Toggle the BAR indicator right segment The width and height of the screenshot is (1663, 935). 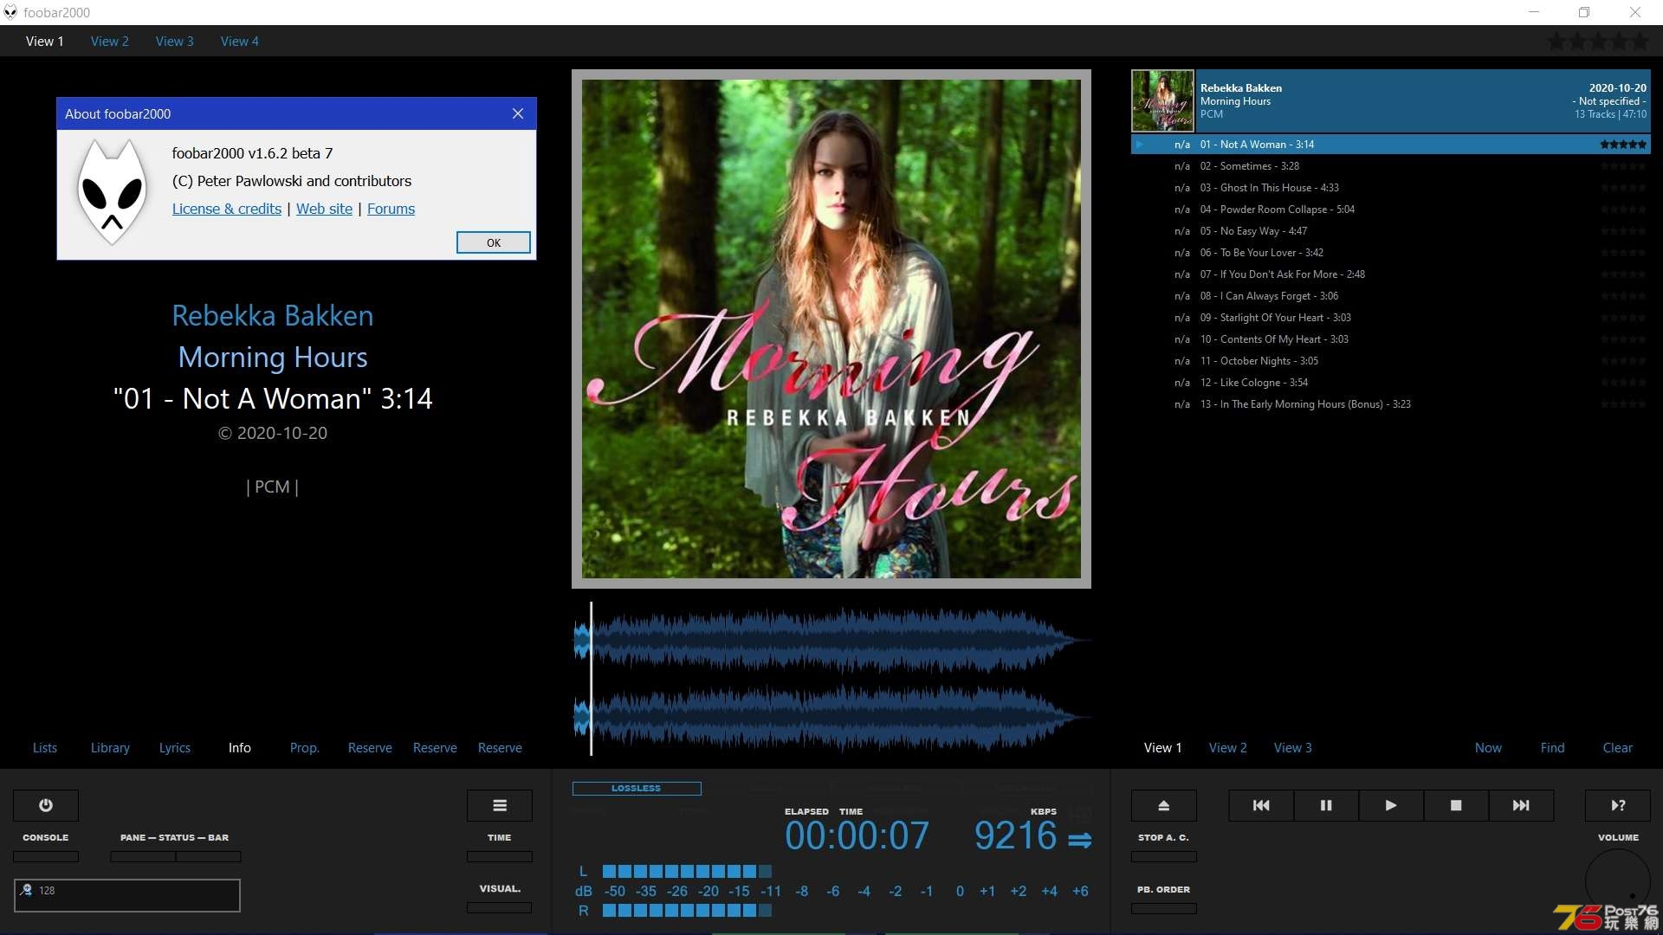pyautogui.click(x=209, y=856)
